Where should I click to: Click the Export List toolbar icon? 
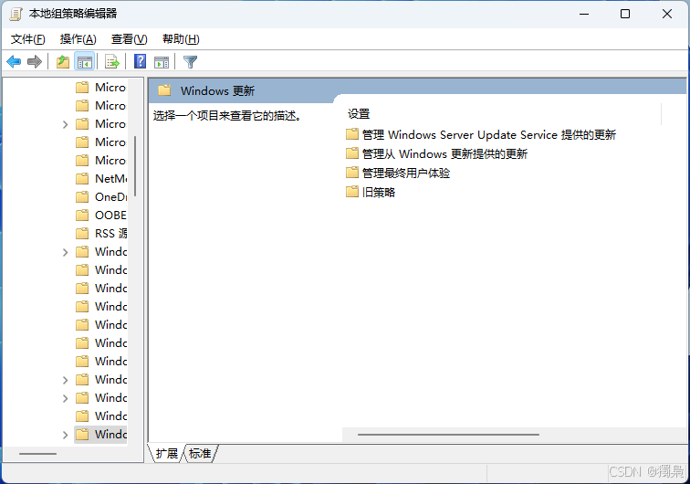pyautogui.click(x=112, y=62)
